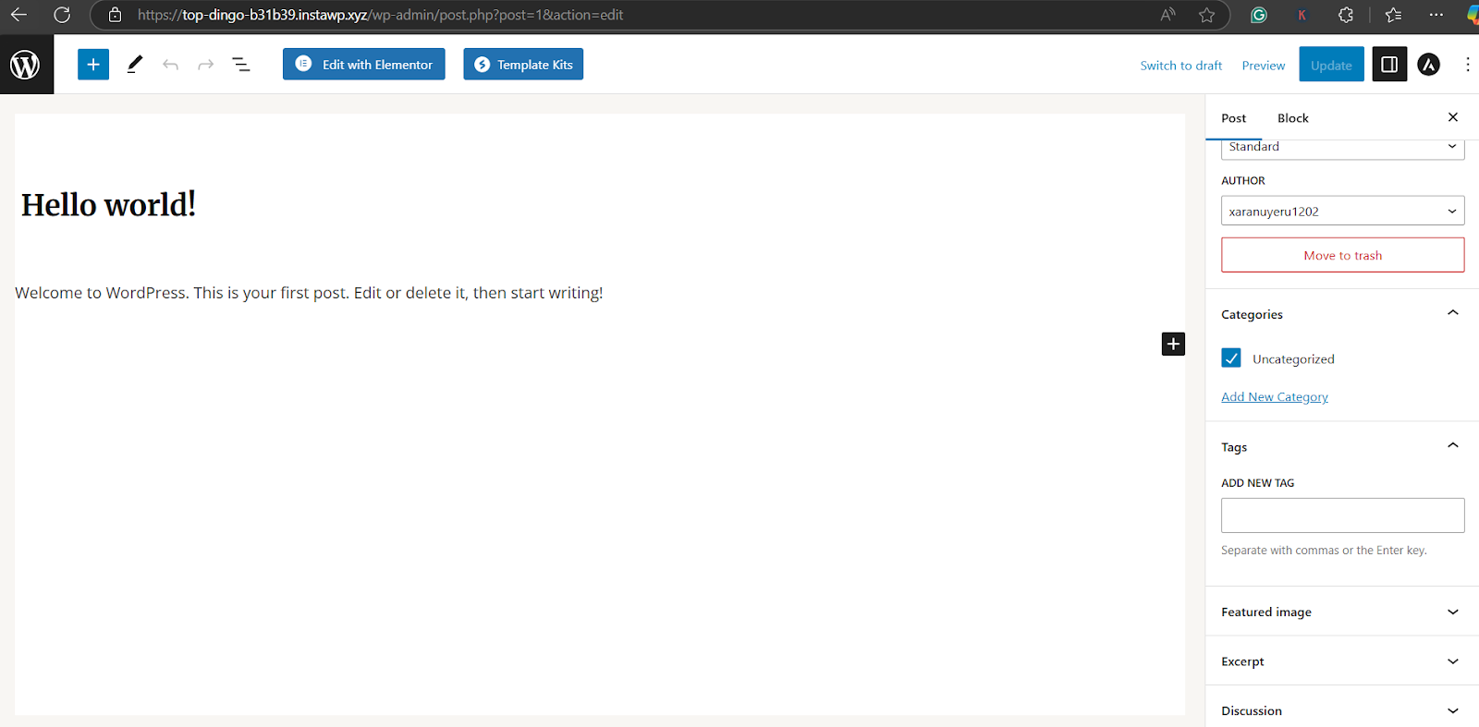Image resolution: width=1479 pixels, height=727 pixels.
Task: Open the Document Overview list icon
Action: pos(241,65)
